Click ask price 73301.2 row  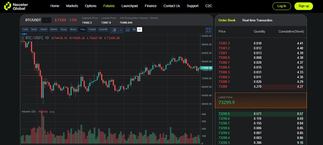pos(261,48)
